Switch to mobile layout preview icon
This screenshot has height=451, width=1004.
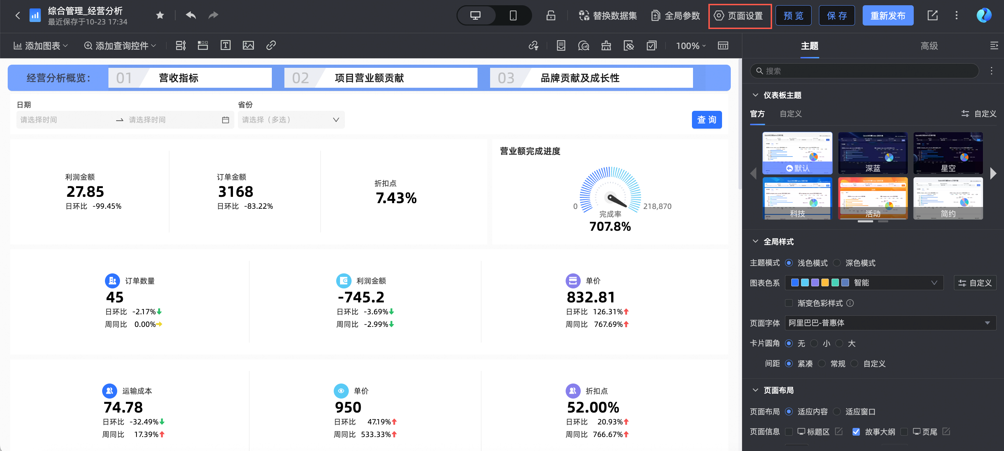click(x=513, y=16)
